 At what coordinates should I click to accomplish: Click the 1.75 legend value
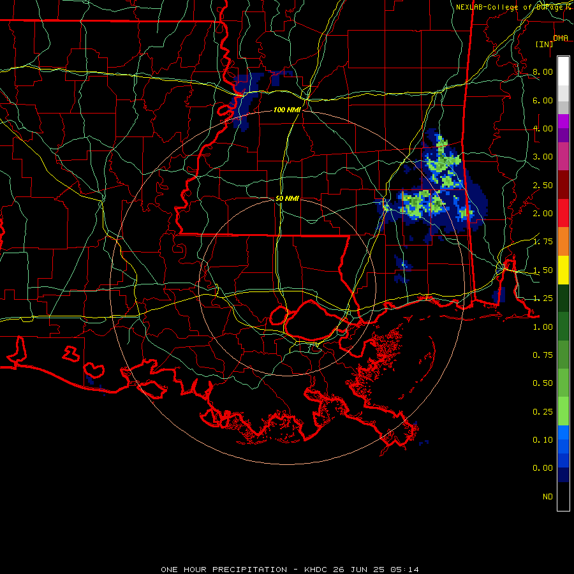(x=543, y=242)
